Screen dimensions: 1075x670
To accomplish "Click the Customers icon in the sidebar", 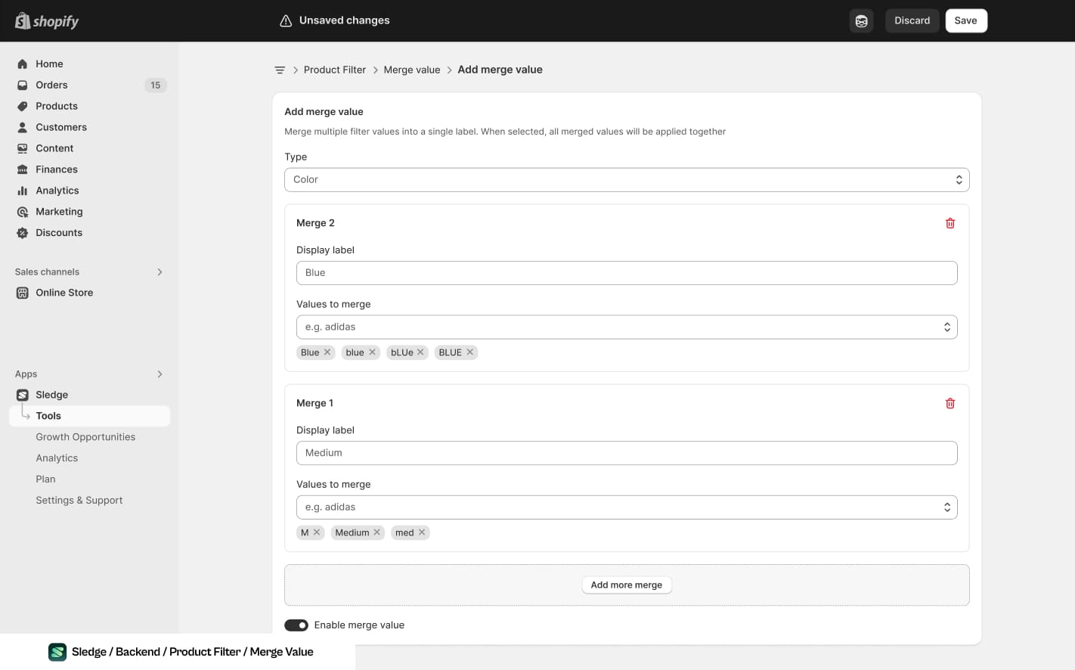I will pos(23,128).
